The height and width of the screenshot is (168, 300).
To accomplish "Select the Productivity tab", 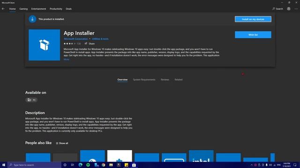I will pos(56,9).
